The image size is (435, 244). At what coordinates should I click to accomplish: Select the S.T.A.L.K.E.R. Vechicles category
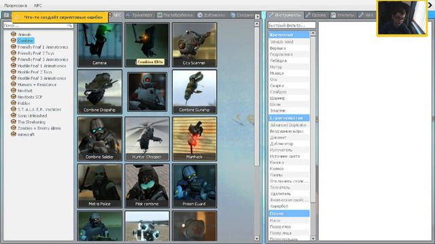coord(39,109)
